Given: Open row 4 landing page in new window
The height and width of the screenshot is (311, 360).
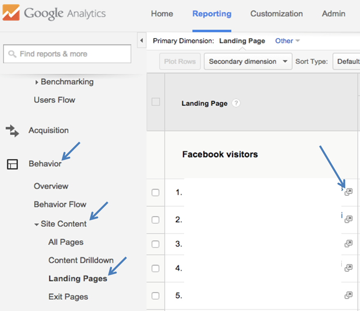Looking at the screenshot, I should (348, 268).
